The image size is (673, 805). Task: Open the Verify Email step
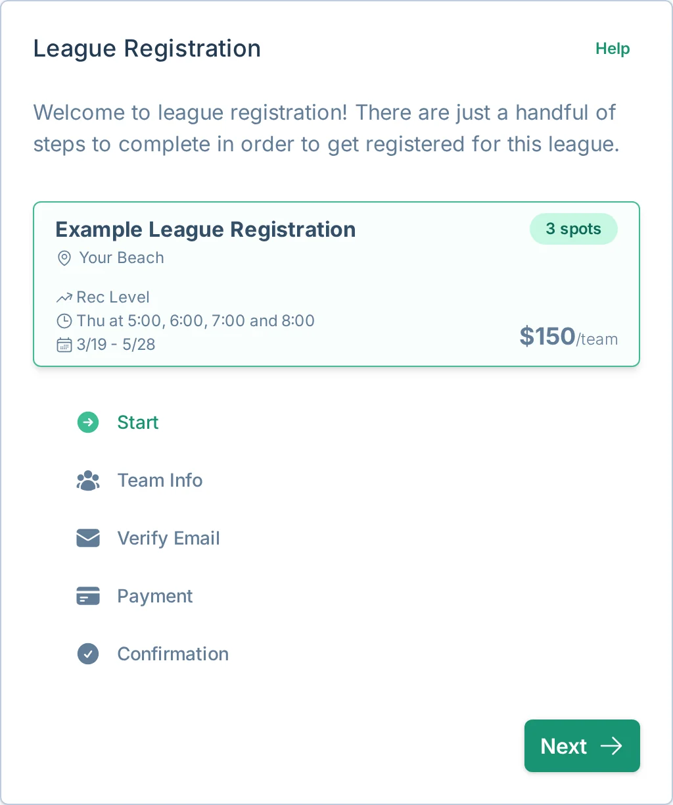[168, 538]
